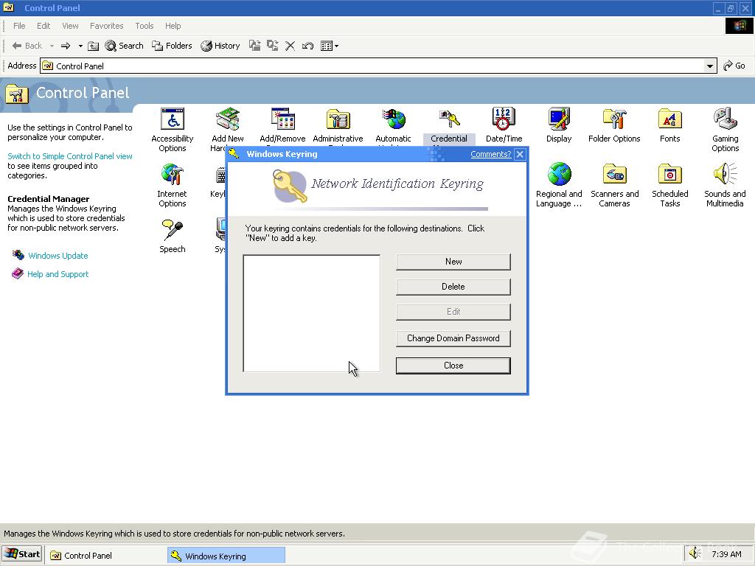Open Automatic Updates icon
The image size is (755, 566).
[394, 119]
